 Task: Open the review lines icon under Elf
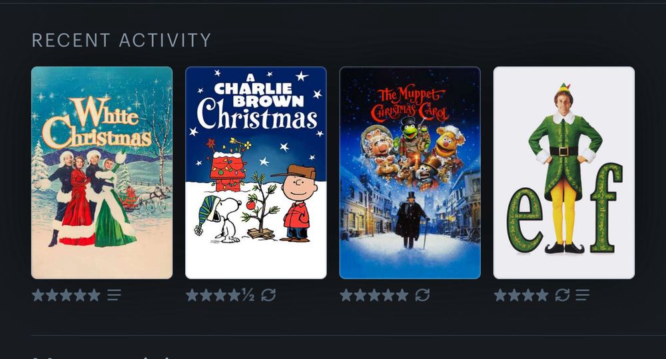582,294
